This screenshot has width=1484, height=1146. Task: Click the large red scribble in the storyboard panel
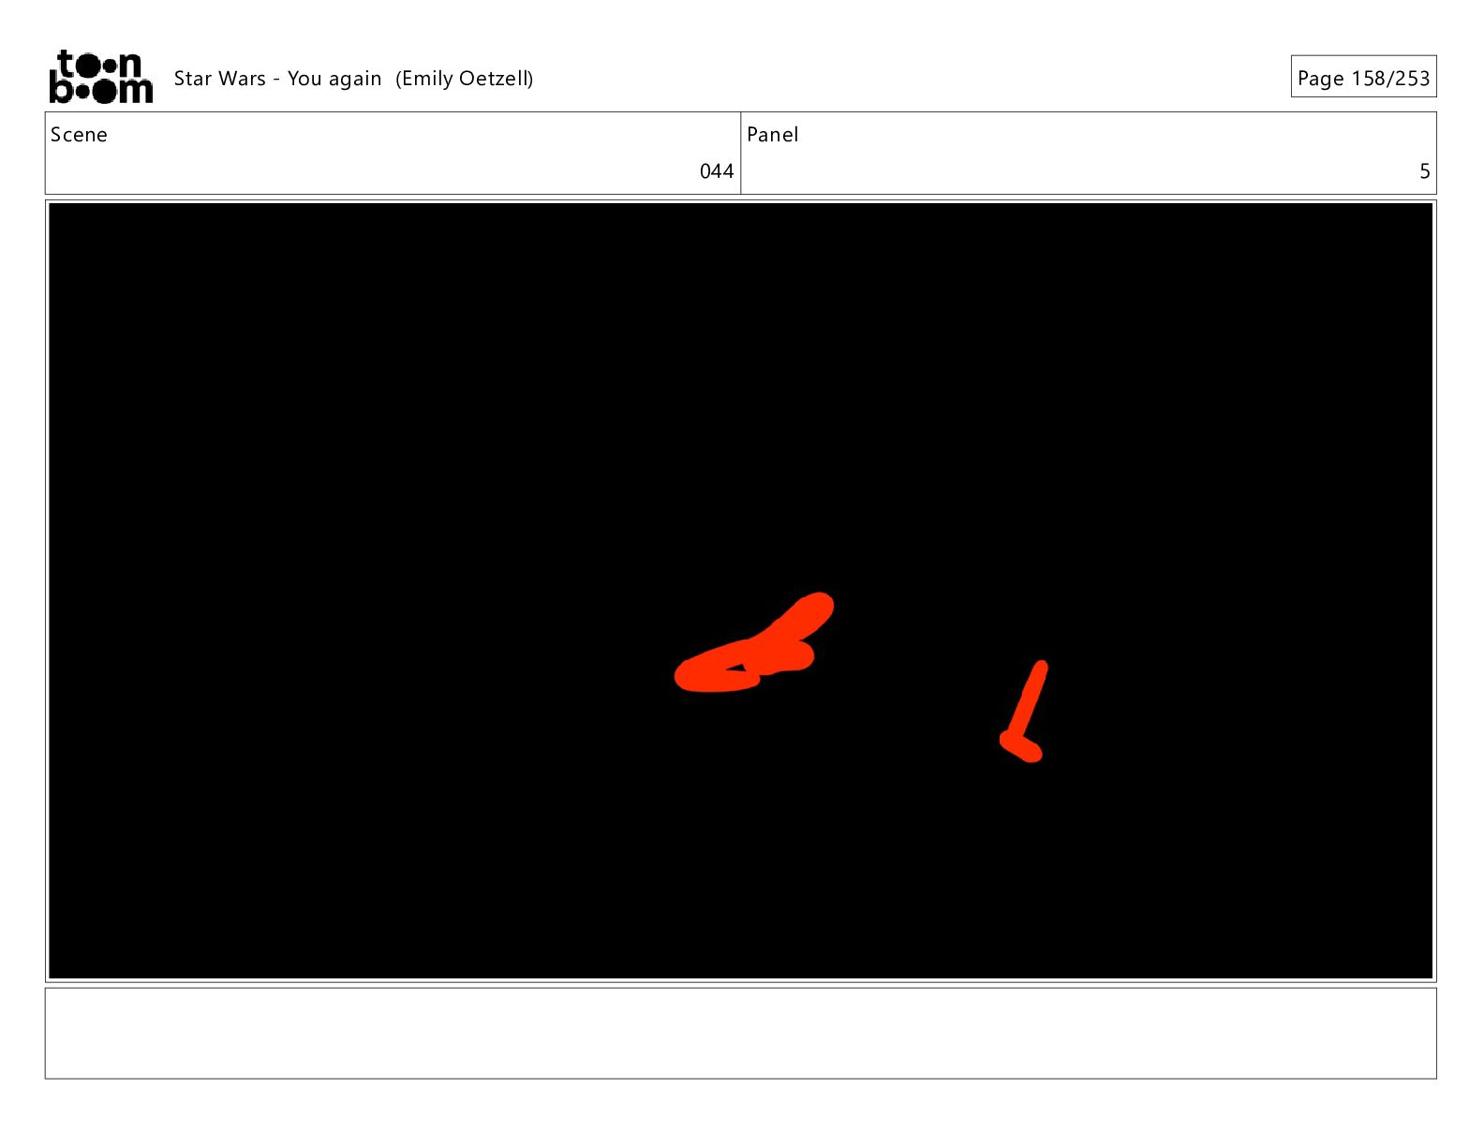tap(754, 643)
